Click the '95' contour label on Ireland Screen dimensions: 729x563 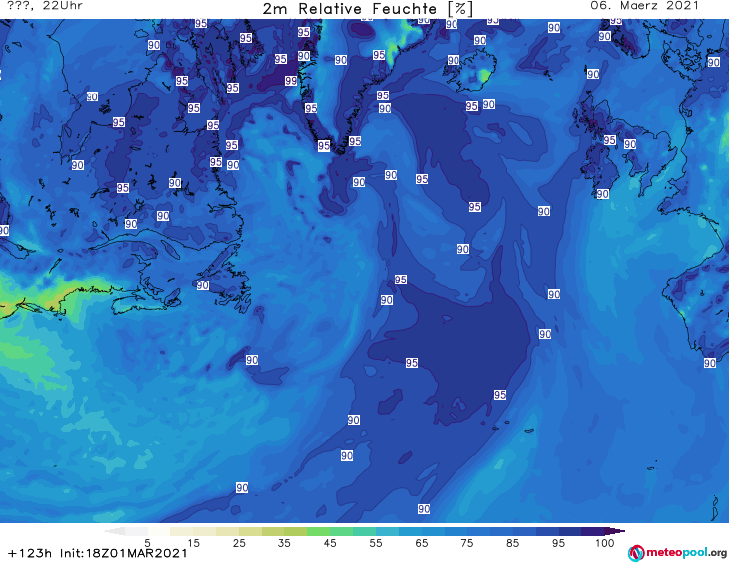point(609,140)
